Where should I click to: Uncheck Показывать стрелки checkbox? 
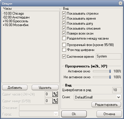point(64,13)
